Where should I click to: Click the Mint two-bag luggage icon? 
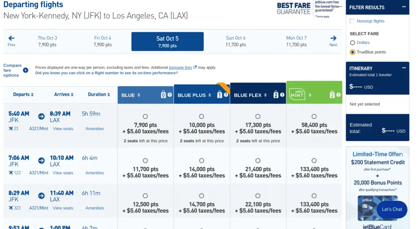point(332,95)
